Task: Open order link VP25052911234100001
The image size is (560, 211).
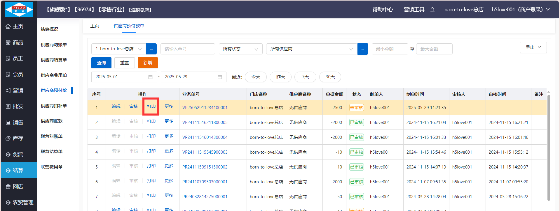Action: [205, 108]
